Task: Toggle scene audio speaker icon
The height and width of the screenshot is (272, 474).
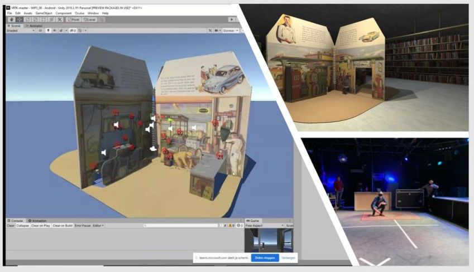Action: [x=55, y=31]
